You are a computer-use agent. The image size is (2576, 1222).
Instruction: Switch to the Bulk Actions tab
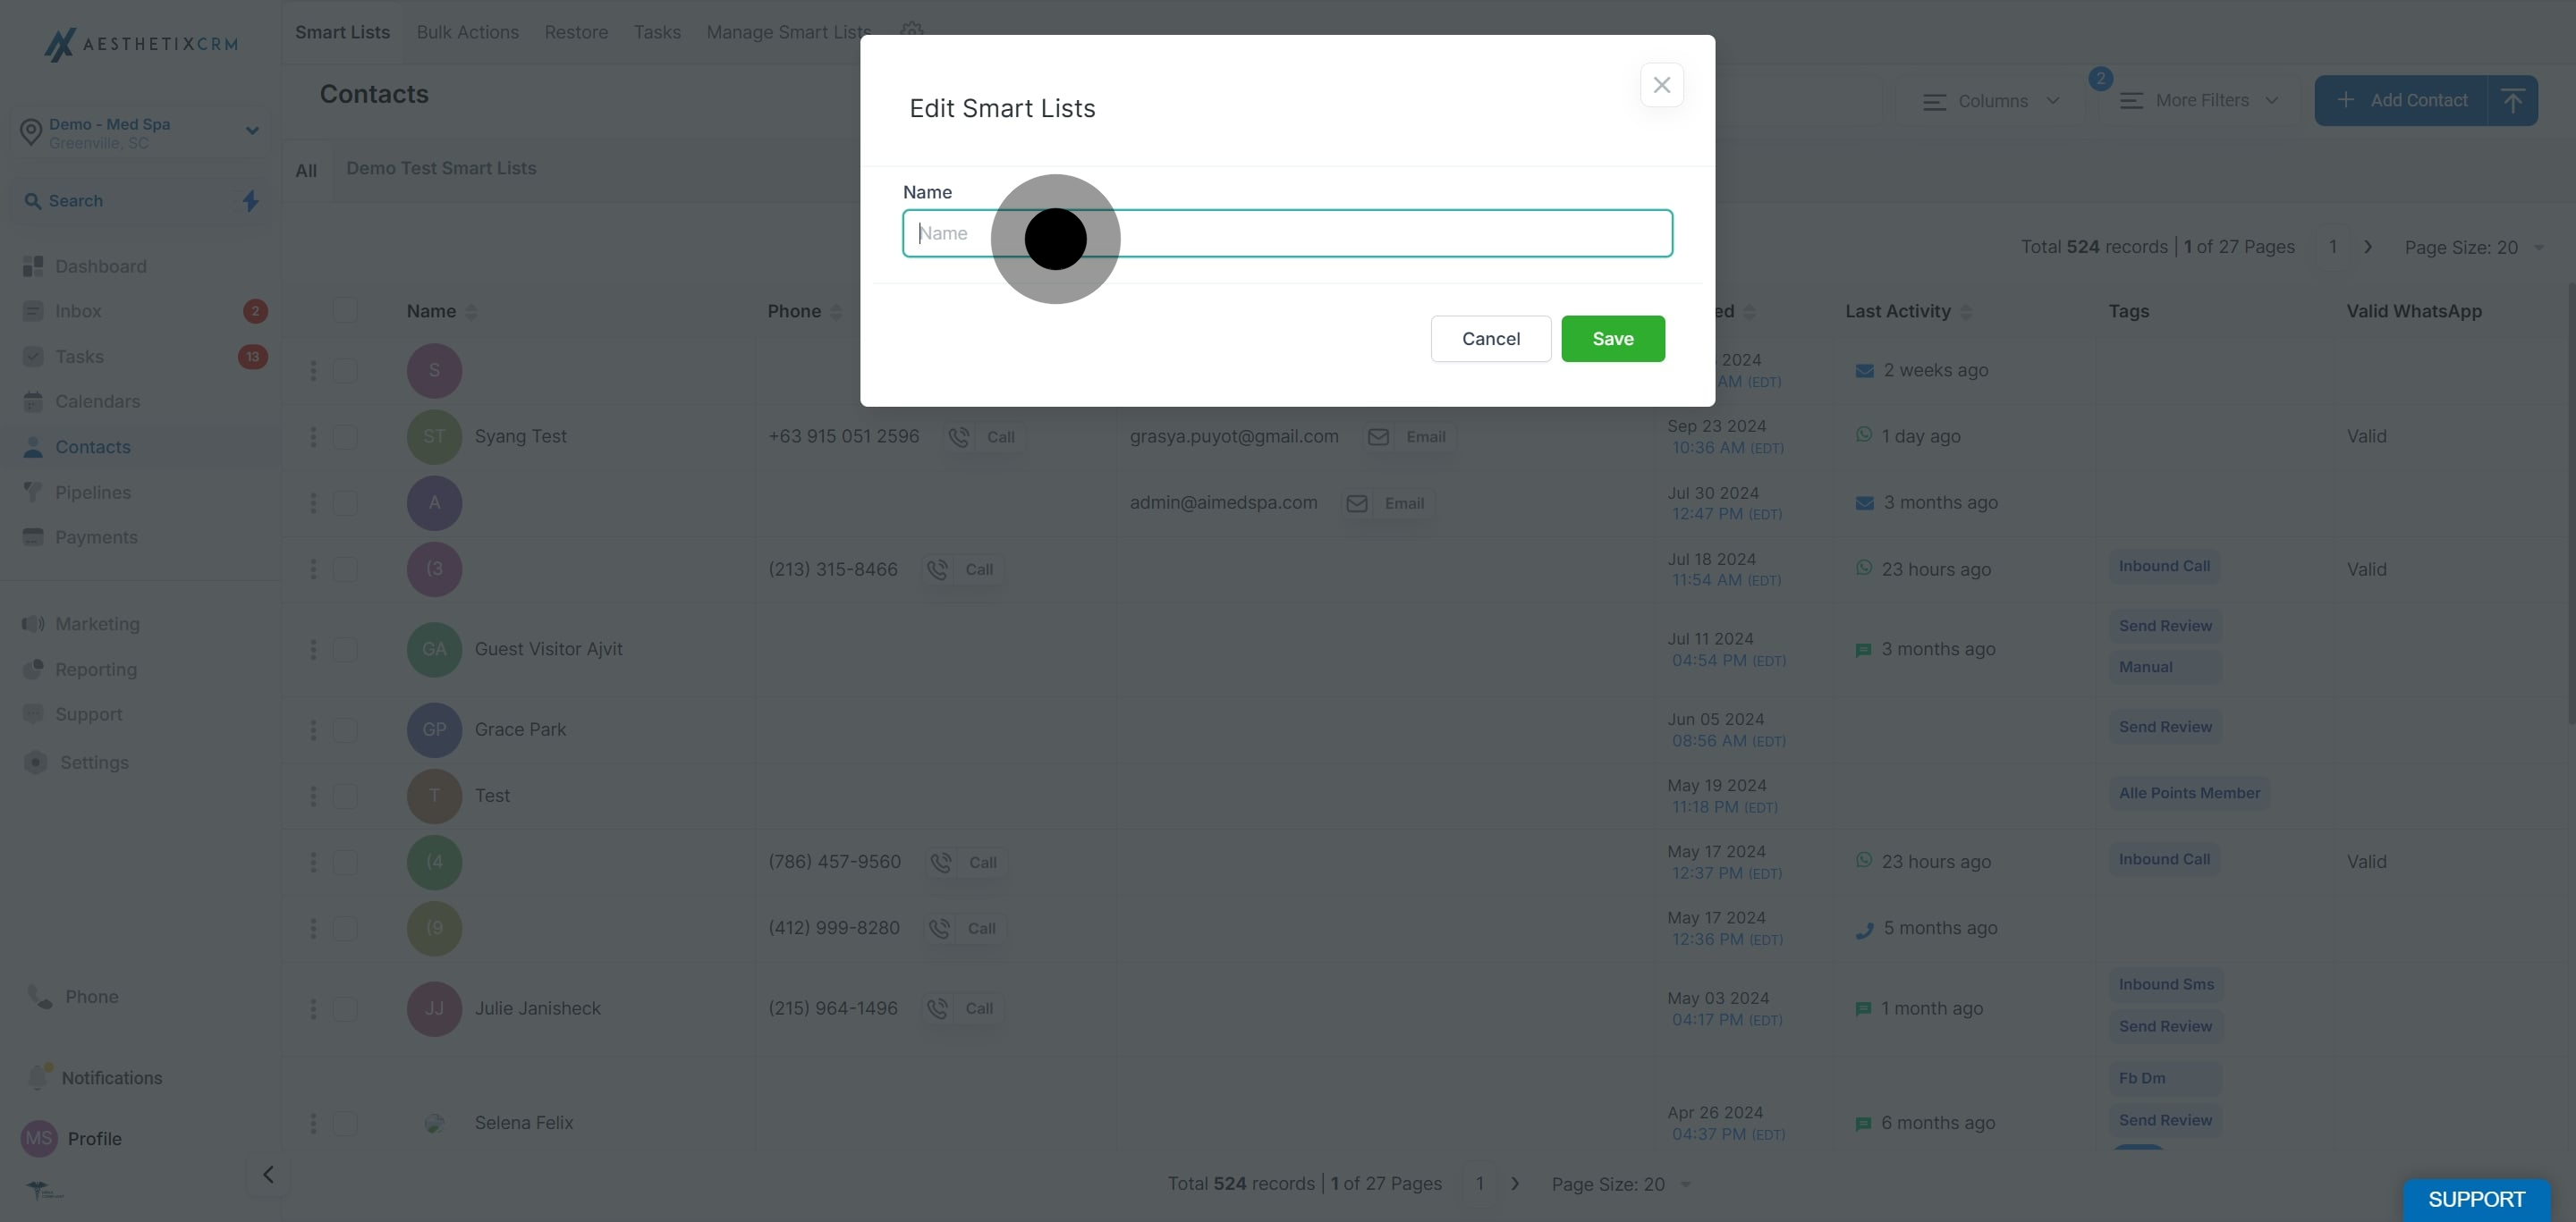[x=467, y=32]
